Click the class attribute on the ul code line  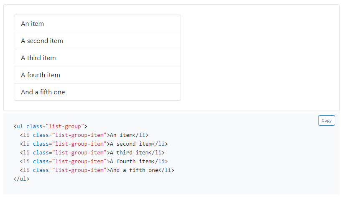[x=34, y=126]
